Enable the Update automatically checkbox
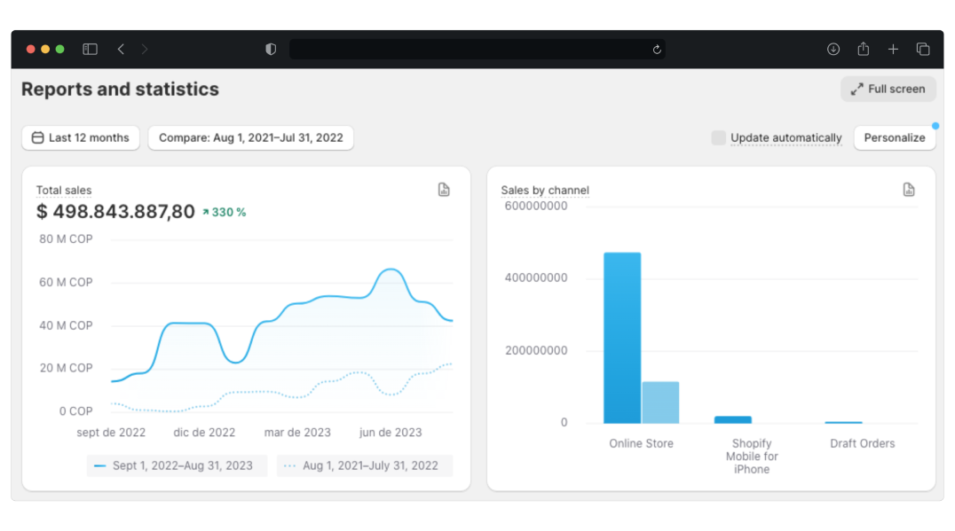 click(719, 137)
